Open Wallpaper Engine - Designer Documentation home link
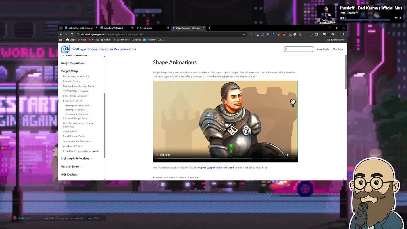The width and height of the screenshot is (407, 229). [x=104, y=49]
